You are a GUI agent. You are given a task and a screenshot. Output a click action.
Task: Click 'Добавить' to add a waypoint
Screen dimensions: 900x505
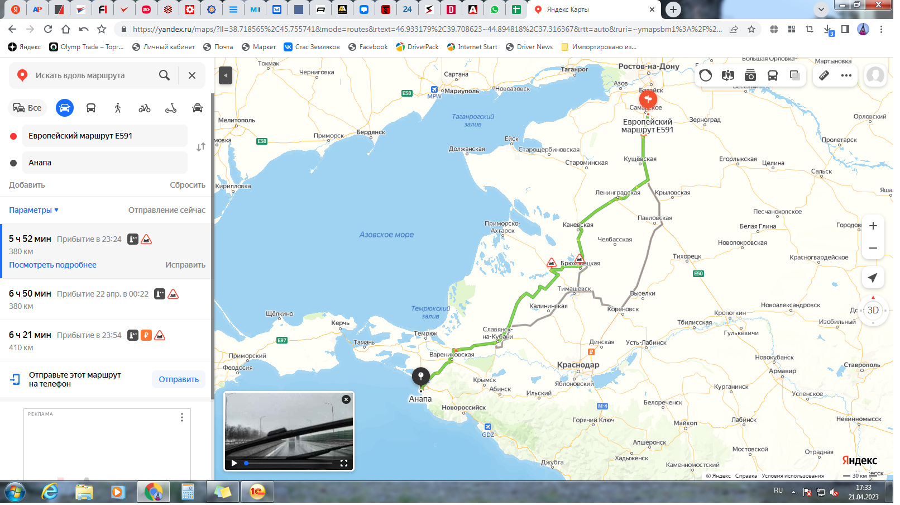(27, 185)
